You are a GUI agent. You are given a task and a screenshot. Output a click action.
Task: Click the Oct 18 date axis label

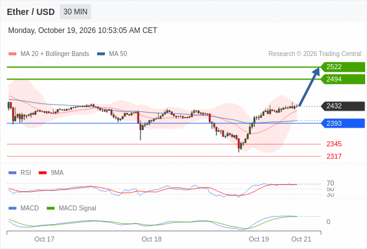[151, 239]
